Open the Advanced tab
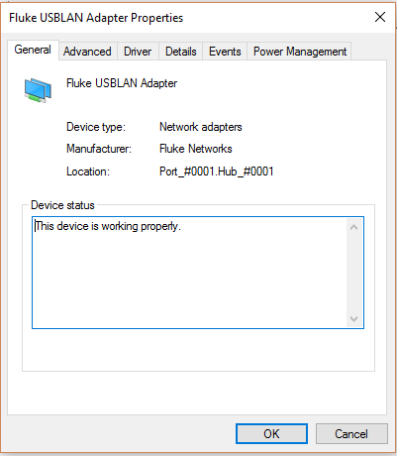397x456 pixels. point(87,52)
